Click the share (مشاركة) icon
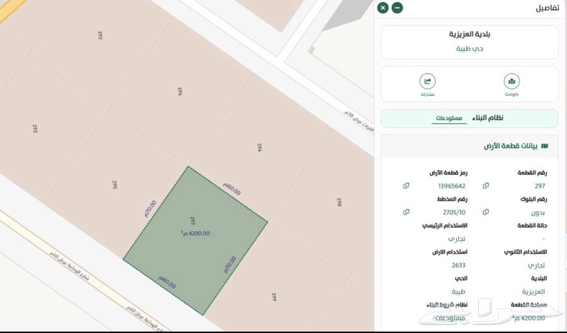567x333 pixels. pyautogui.click(x=428, y=82)
